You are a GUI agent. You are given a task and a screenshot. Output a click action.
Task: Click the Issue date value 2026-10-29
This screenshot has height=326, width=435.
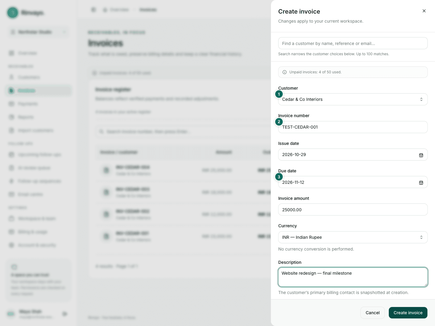(x=294, y=155)
